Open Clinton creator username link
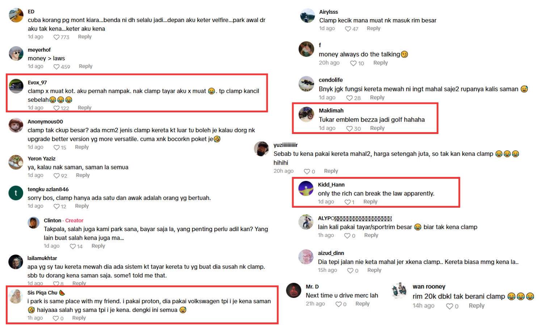 [x=52, y=220]
